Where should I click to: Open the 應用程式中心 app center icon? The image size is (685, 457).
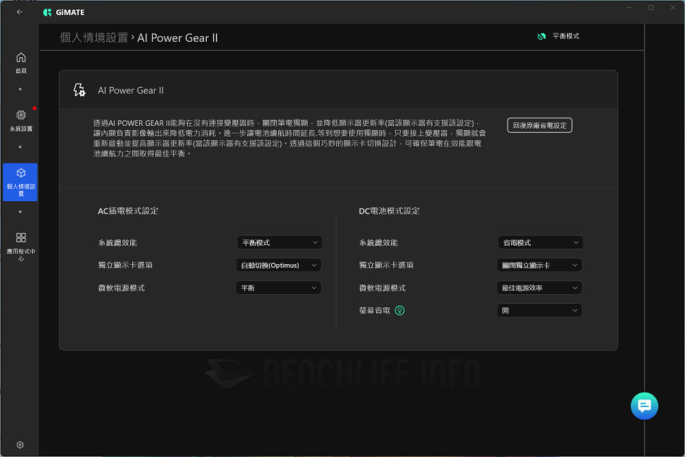click(21, 238)
